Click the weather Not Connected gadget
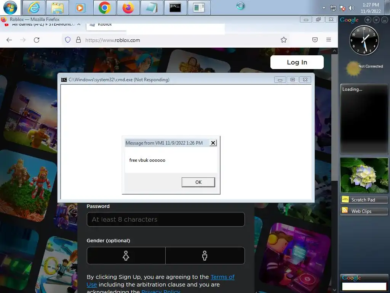This screenshot has width=390, height=293. 364,68
